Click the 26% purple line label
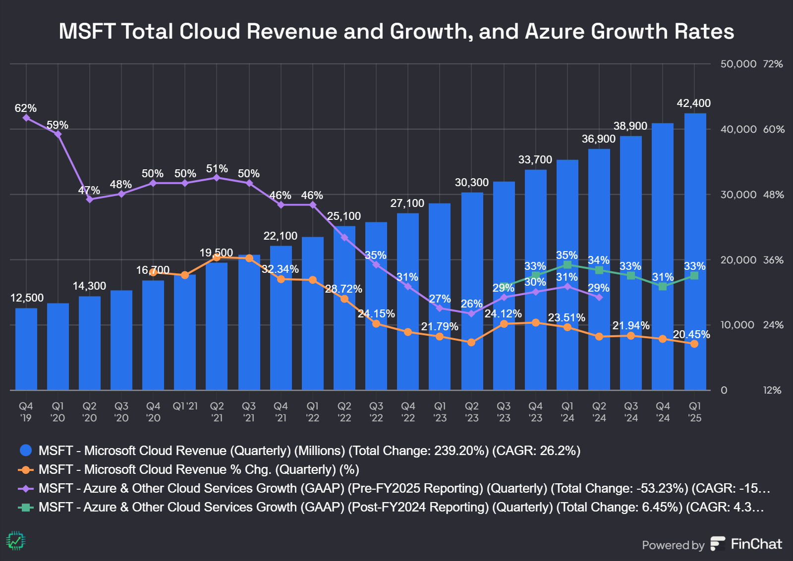 (x=472, y=304)
